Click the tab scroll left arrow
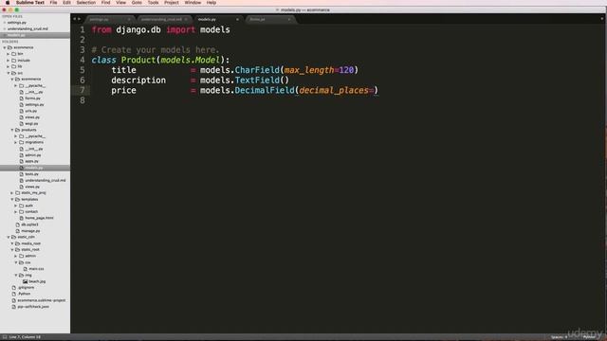The image size is (607, 341). pyautogui.click(x=75, y=19)
